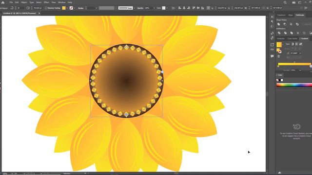The image size is (312, 175).
Task: Click the Height value field
Action: coord(278,8)
